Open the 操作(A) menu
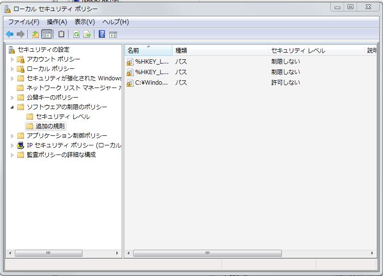 57,22
